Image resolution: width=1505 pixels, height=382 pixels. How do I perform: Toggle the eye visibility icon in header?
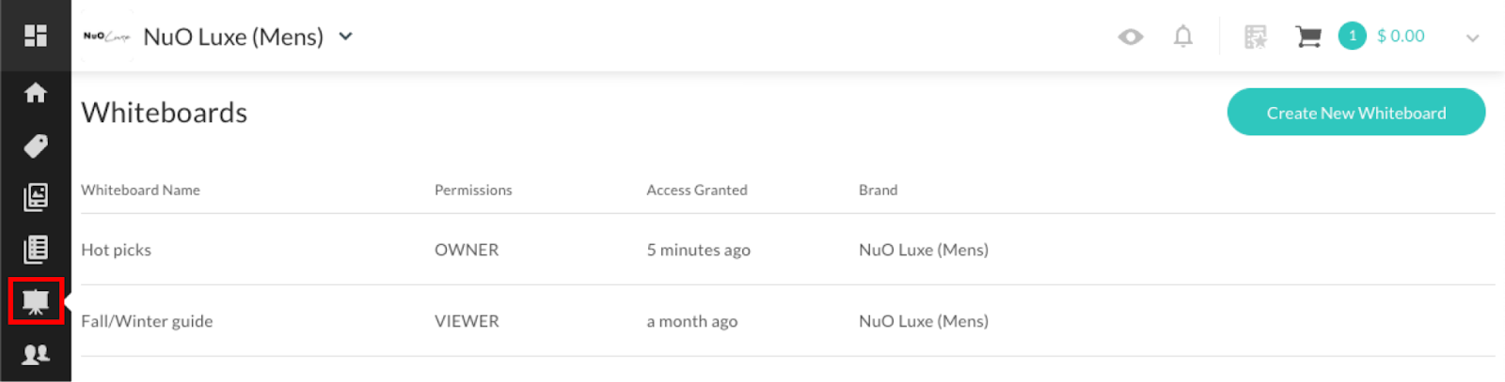(1131, 37)
